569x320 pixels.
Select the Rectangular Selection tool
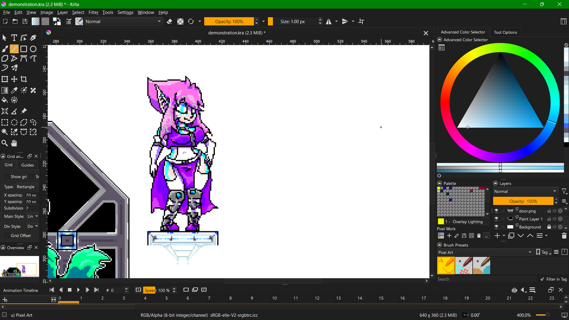(x=5, y=122)
